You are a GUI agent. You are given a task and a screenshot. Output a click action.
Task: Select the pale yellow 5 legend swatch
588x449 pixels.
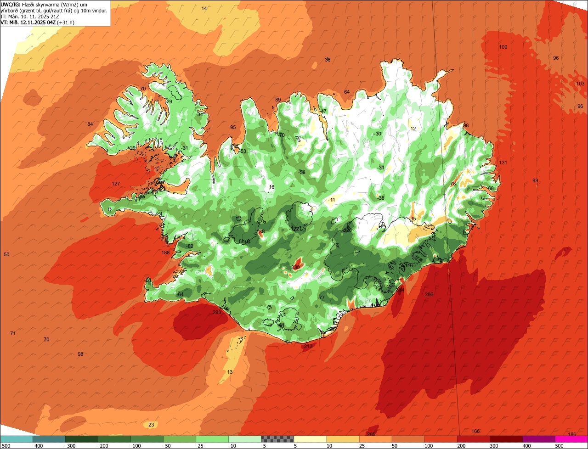click(x=310, y=439)
